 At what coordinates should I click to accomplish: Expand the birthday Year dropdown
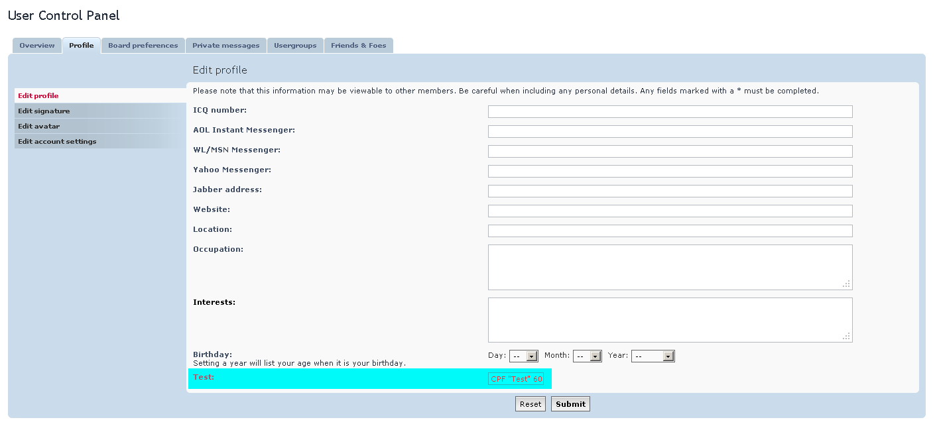point(653,356)
